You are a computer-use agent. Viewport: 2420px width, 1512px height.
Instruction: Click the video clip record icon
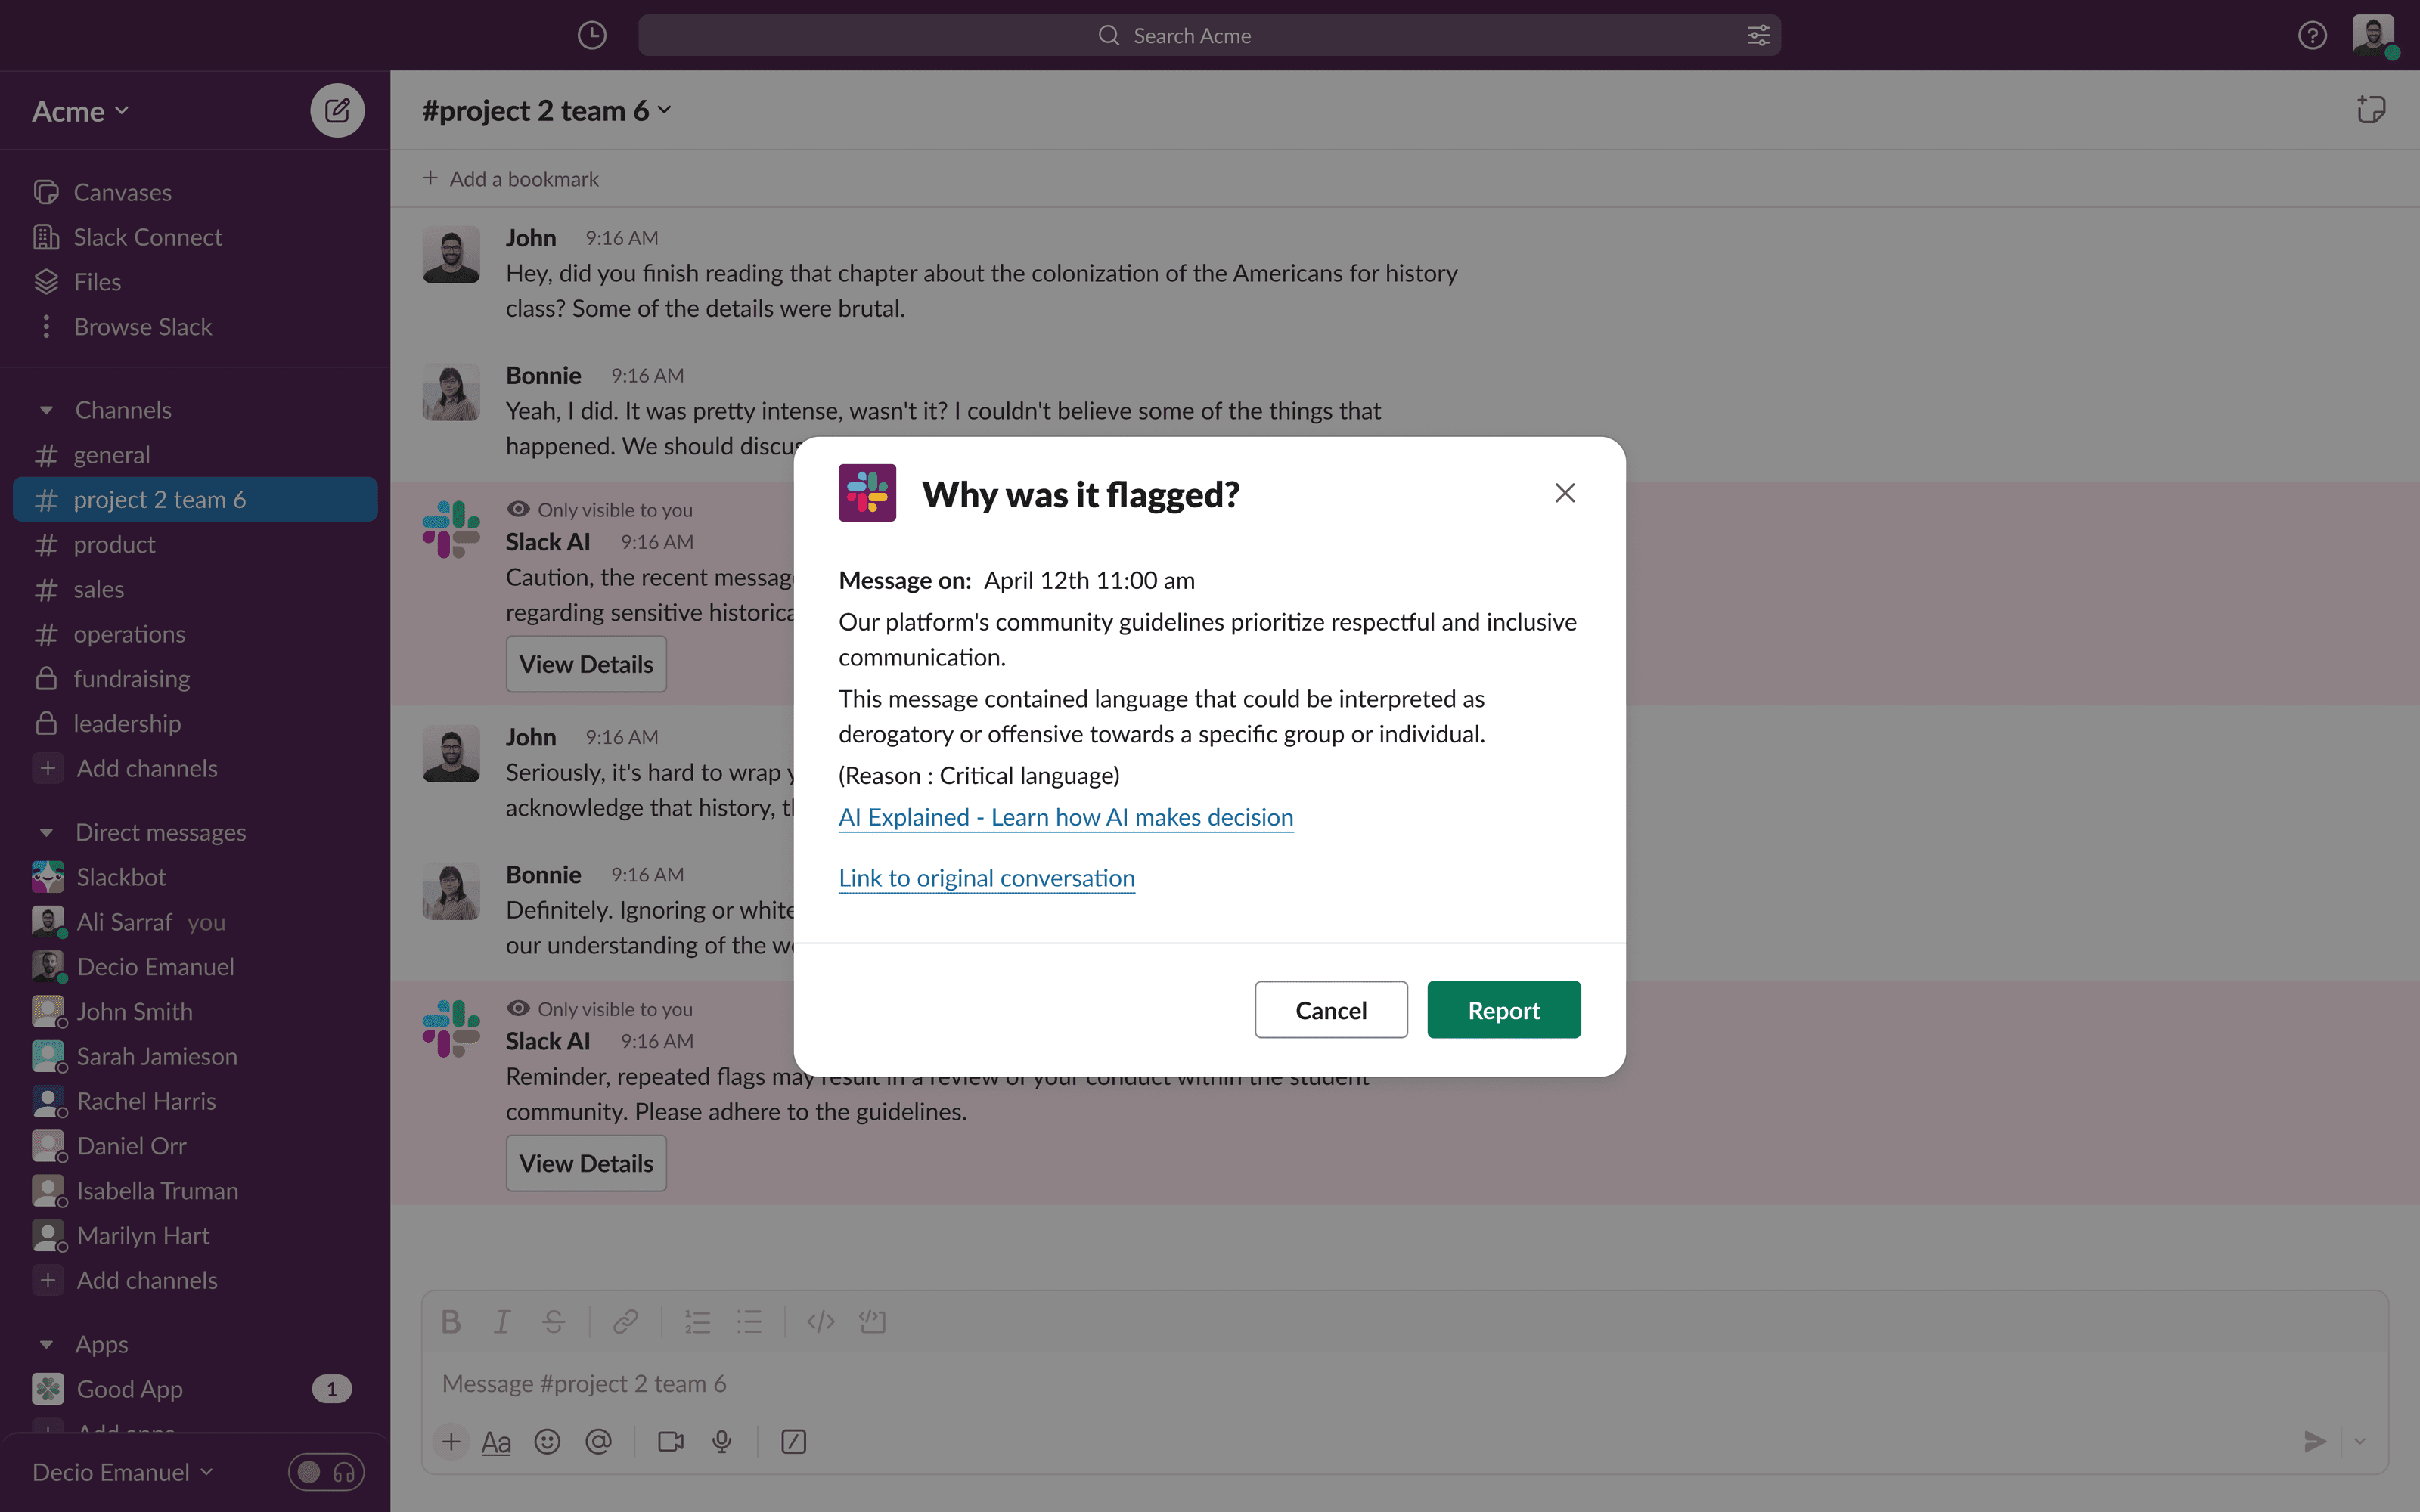point(670,1441)
